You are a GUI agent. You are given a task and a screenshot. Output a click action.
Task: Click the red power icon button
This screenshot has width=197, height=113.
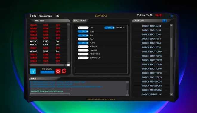pos(58,71)
